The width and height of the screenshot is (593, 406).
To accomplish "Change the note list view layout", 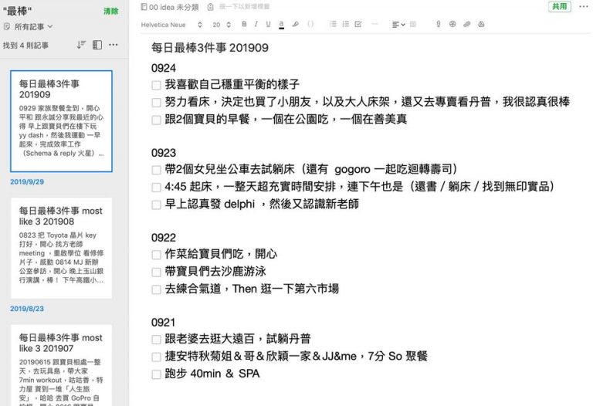I will tap(97, 45).
